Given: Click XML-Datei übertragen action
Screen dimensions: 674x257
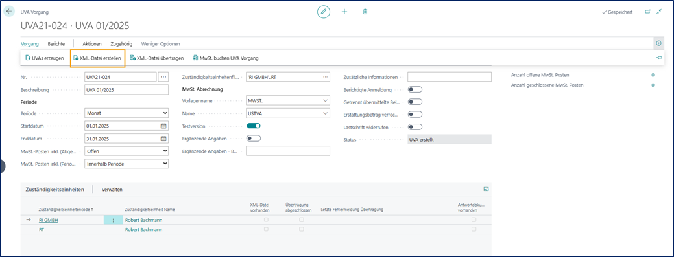Looking at the screenshot, I should [x=157, y=58].
